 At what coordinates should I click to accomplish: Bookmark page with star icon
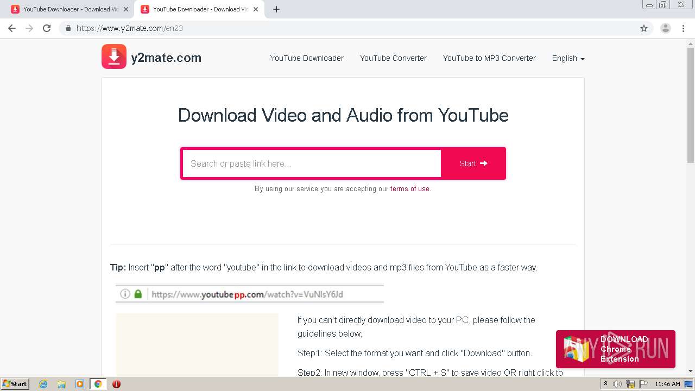pos(644,28)
